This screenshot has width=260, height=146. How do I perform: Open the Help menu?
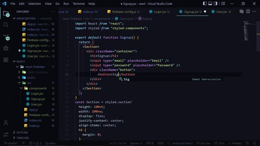click(92, 4)
